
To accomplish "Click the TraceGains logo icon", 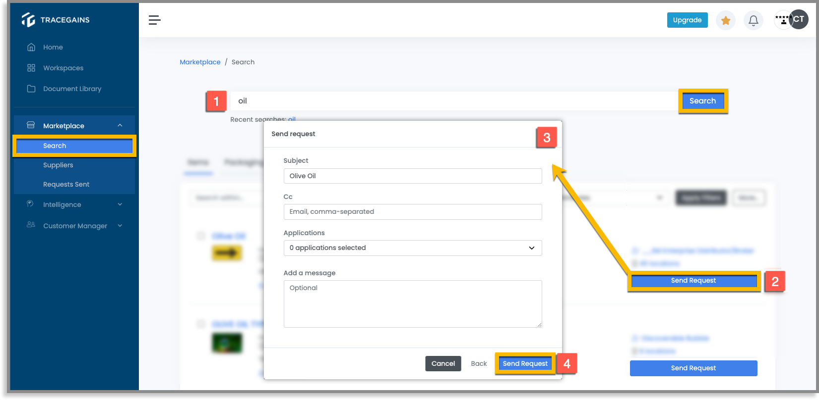I will (28, 19).
